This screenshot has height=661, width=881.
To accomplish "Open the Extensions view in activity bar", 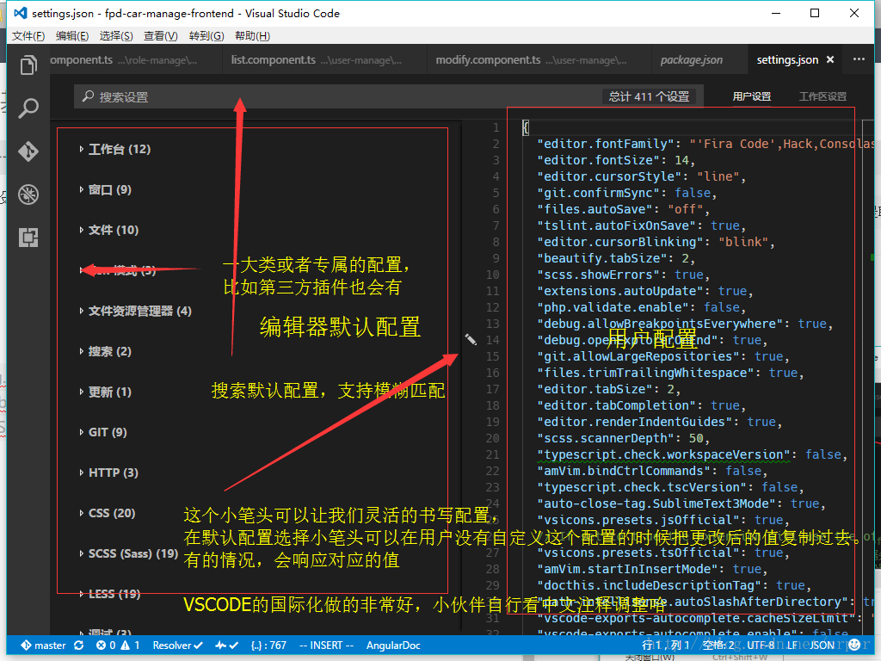I will pyautogui.click(x=28, y=238).
